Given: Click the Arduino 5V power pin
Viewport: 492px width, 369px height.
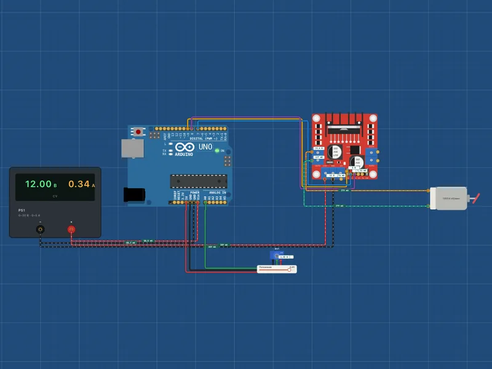Looking at the screenshot, I should (x=186, y=202).
